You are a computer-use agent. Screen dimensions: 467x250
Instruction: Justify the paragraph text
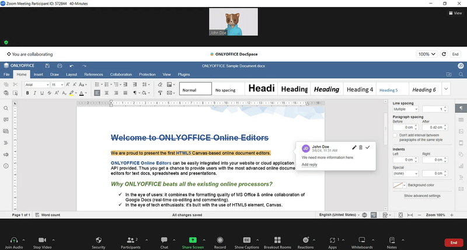point(126,93)
